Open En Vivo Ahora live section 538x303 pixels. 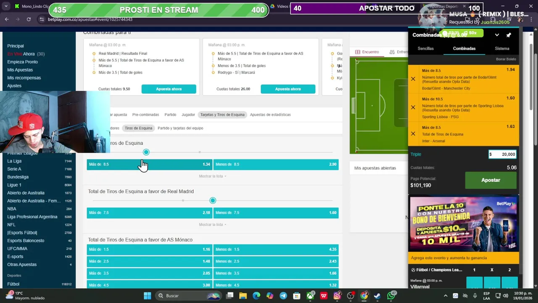pos(26,54)
